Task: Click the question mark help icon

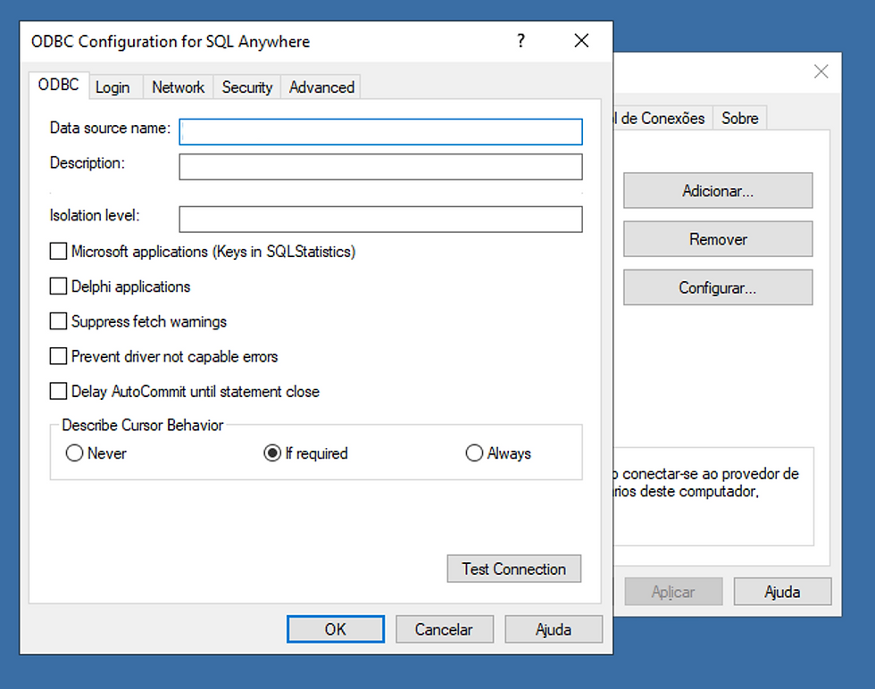Action: coord(521,41)
